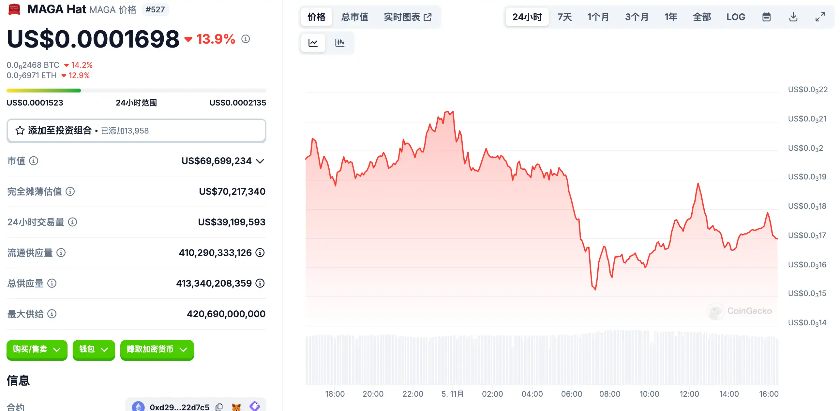The image size is (840, 411).
Task: Expand the chart to fullscreen
Action: (820, 17)
